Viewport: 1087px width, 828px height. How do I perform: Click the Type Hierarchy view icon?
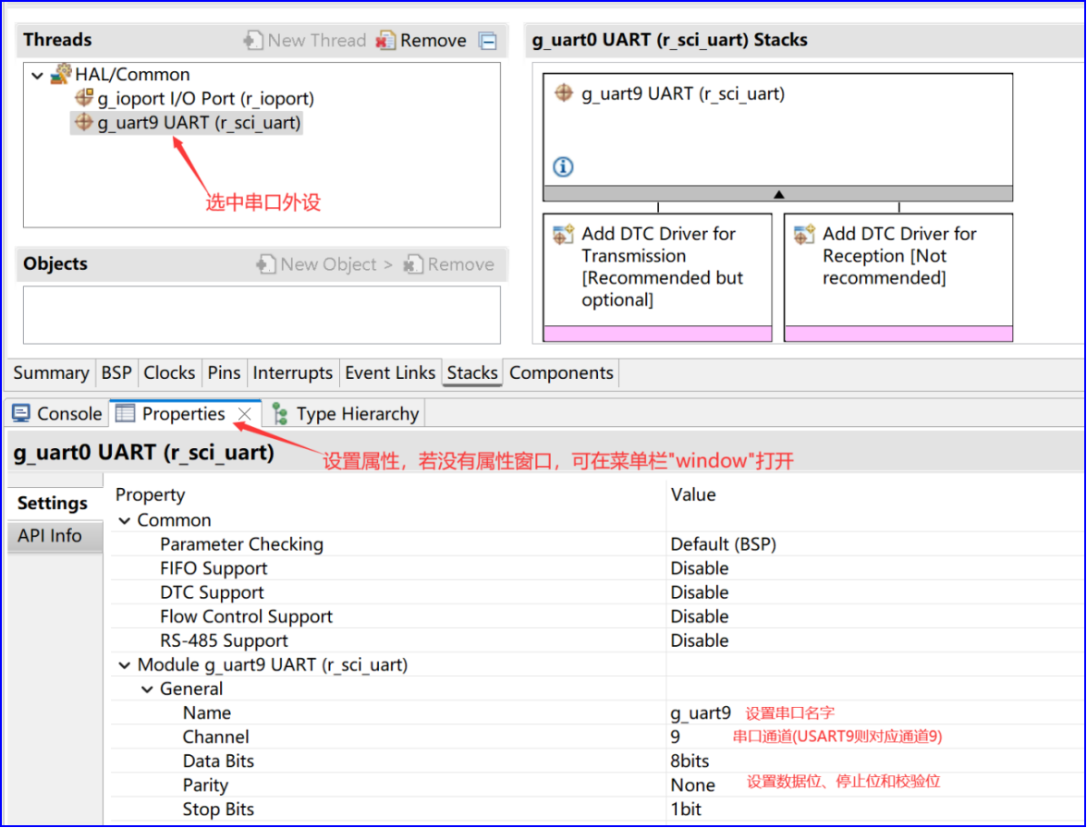tap(280, 414)
